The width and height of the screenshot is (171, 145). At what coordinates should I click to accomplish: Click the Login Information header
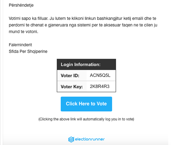coord(86,64)
